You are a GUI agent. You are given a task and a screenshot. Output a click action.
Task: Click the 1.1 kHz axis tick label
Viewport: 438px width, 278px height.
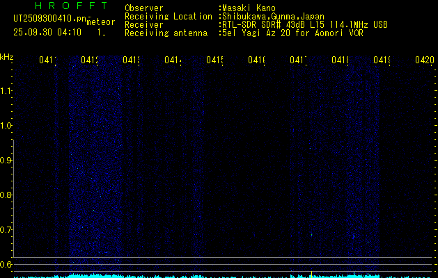point(6,90)
